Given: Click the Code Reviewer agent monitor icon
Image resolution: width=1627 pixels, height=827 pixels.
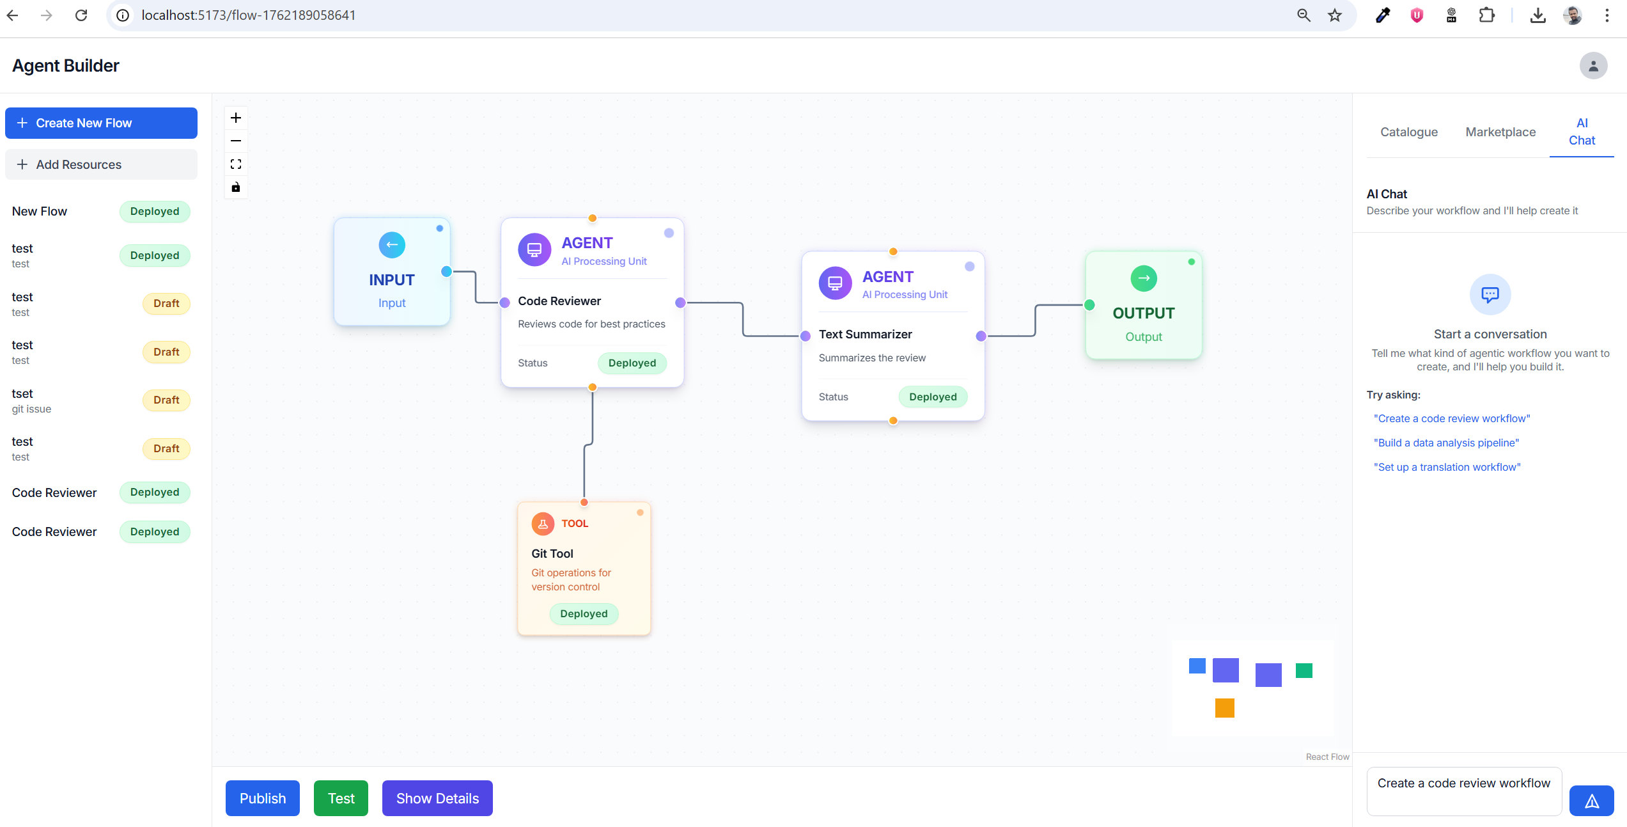Looking at the screenshot, I should [534, 249].
